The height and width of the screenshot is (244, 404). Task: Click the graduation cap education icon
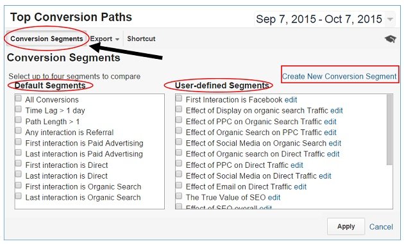pyautogui.click(x=391, y=39)
